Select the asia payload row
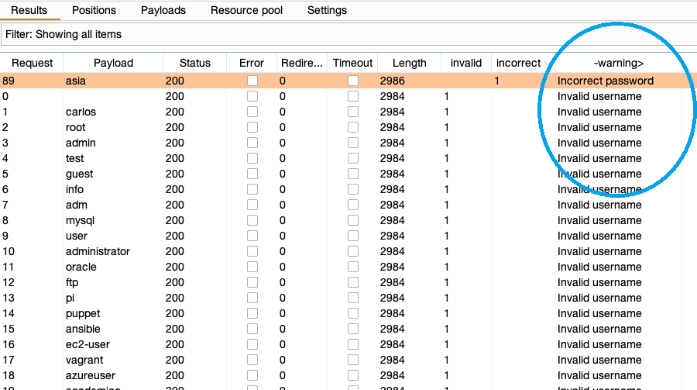 pyautogui.click(x=348, y=81)
